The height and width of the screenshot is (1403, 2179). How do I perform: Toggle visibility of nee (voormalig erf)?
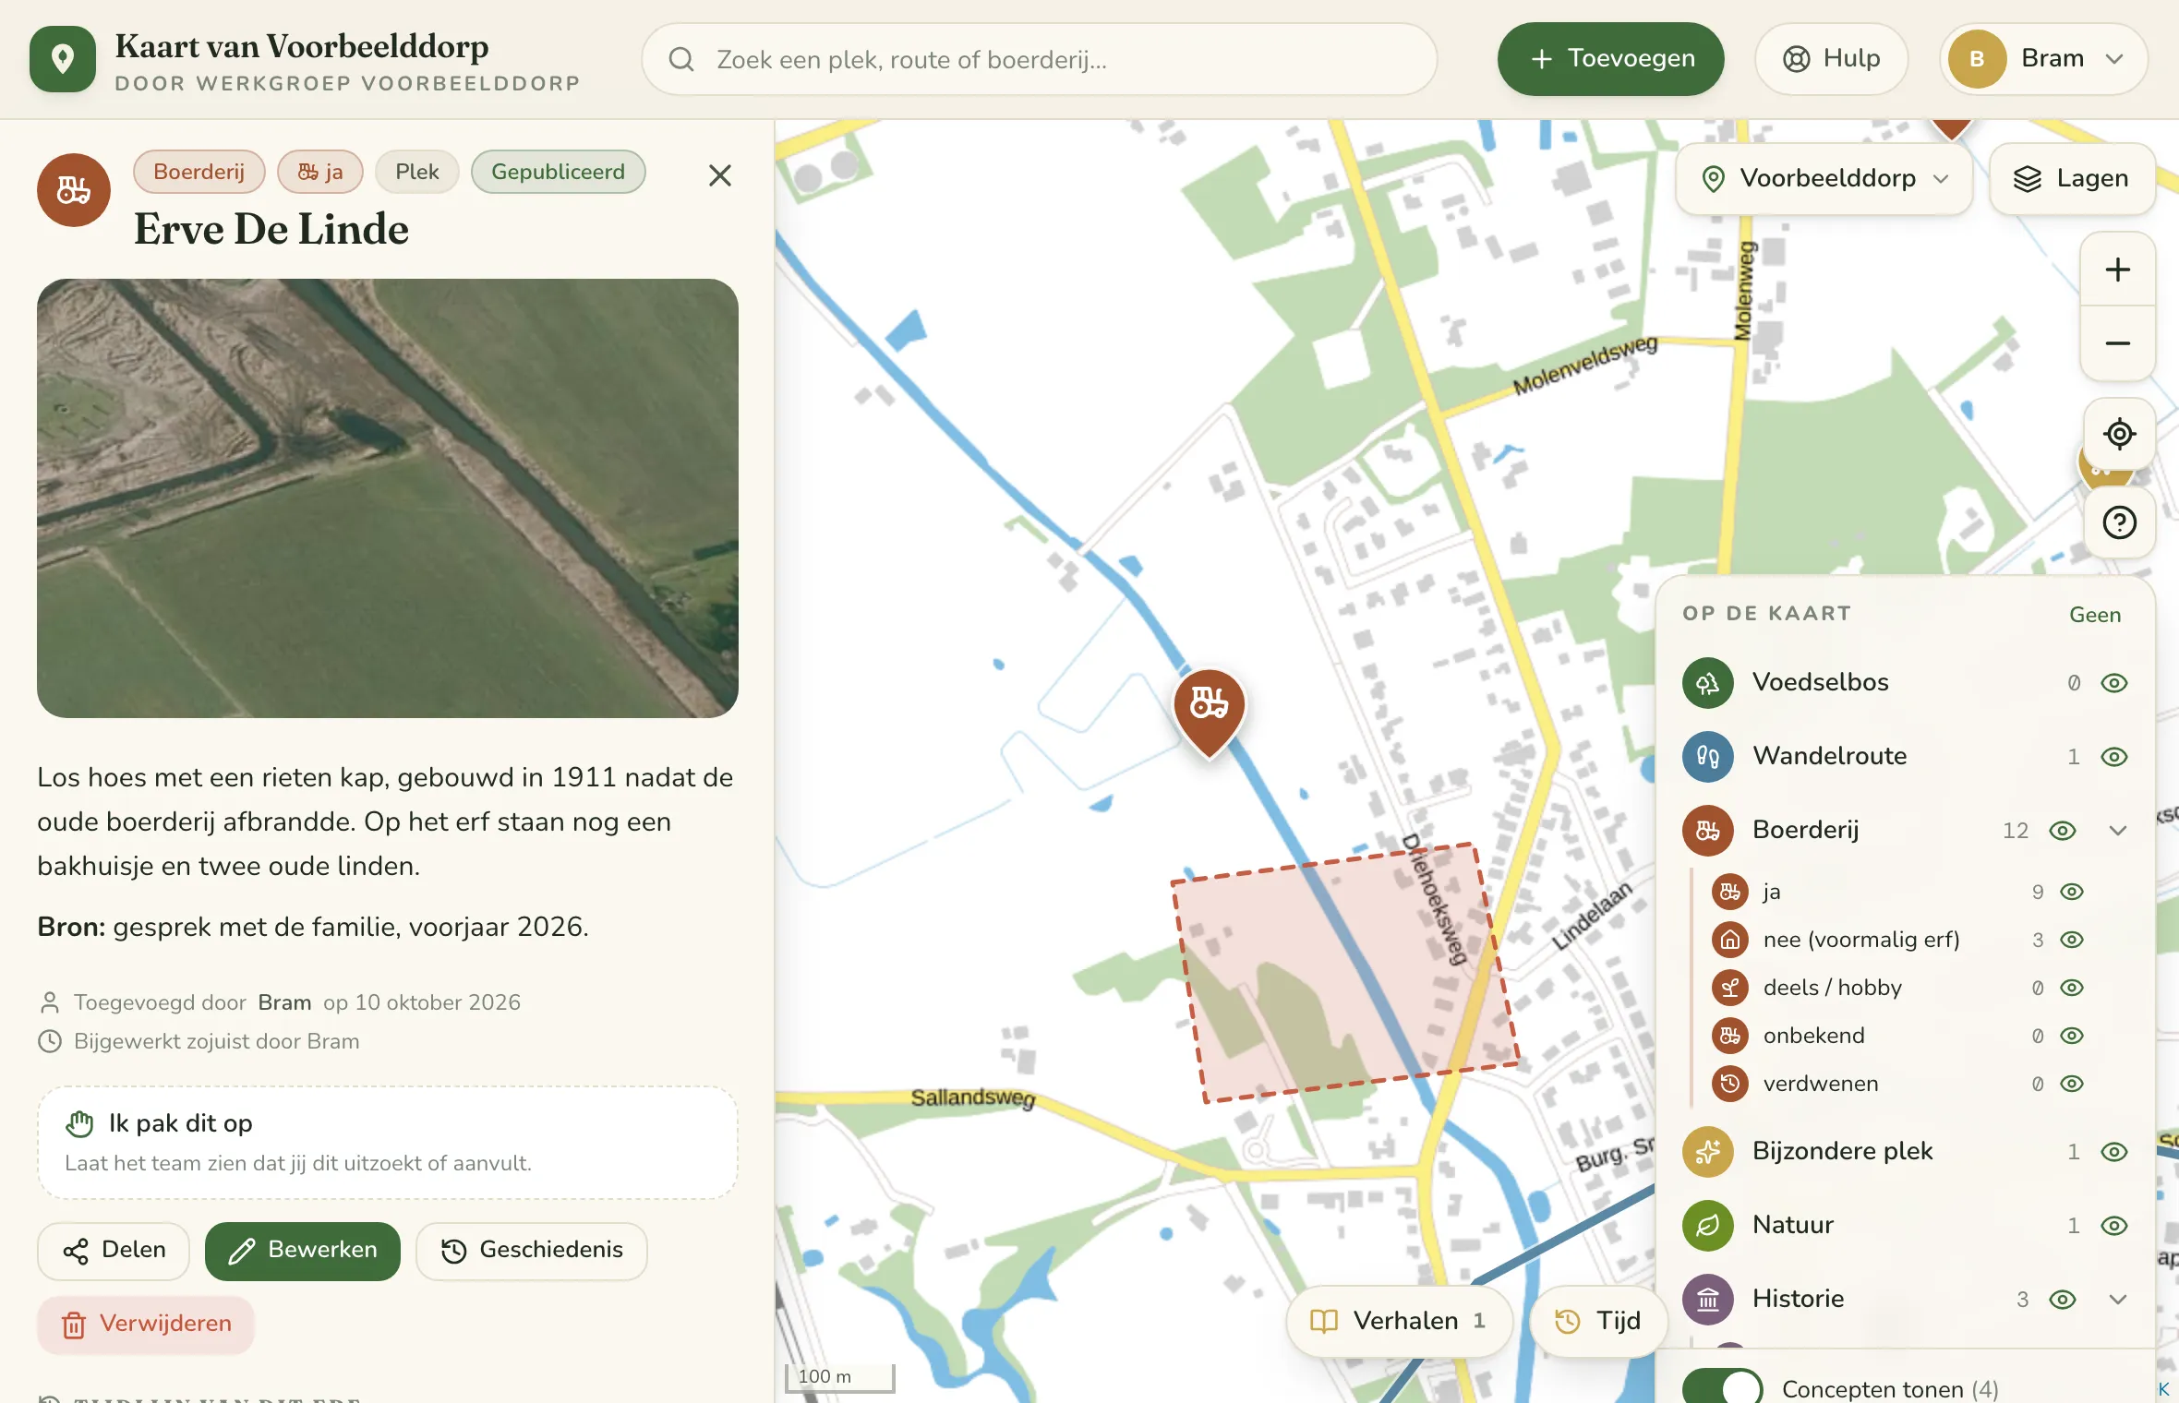pos(2072,940)
